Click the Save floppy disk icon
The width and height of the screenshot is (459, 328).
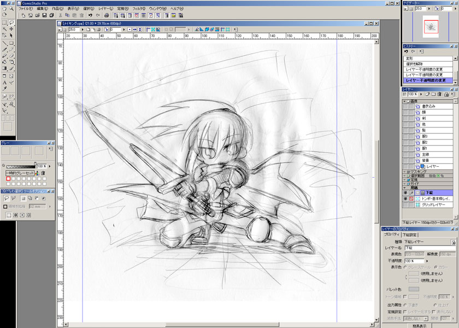[44, 15]
